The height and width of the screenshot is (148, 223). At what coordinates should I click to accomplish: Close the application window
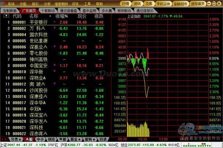pyautogui.click(x=219, y=4)
